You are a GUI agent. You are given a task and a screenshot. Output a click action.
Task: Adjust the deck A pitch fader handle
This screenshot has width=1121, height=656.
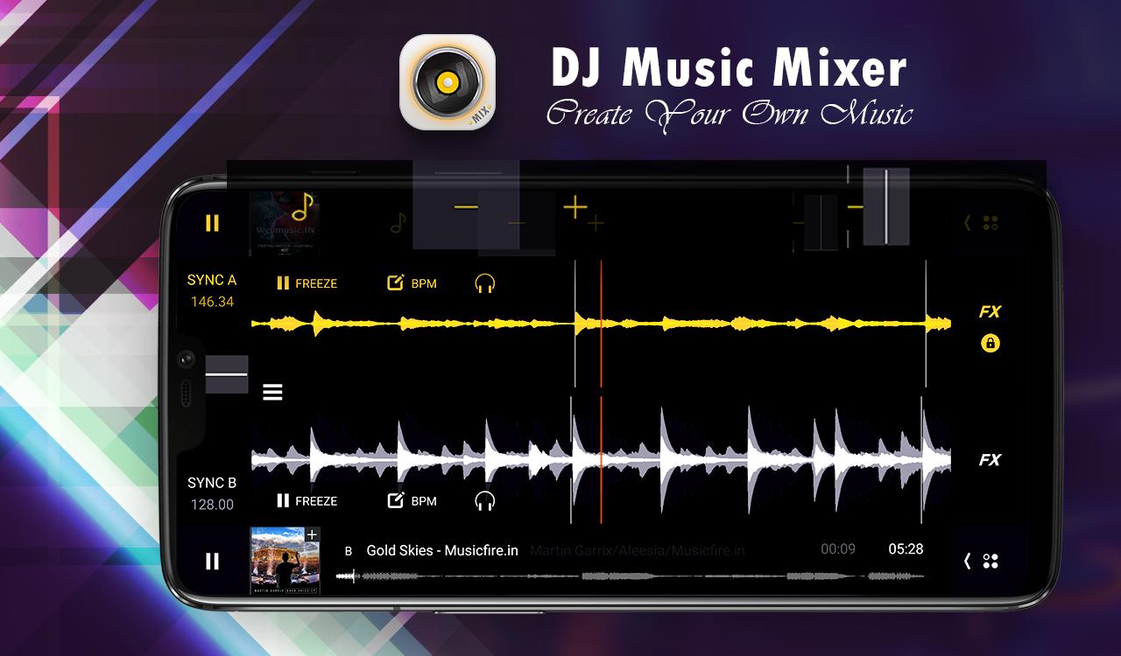point(886,206)
